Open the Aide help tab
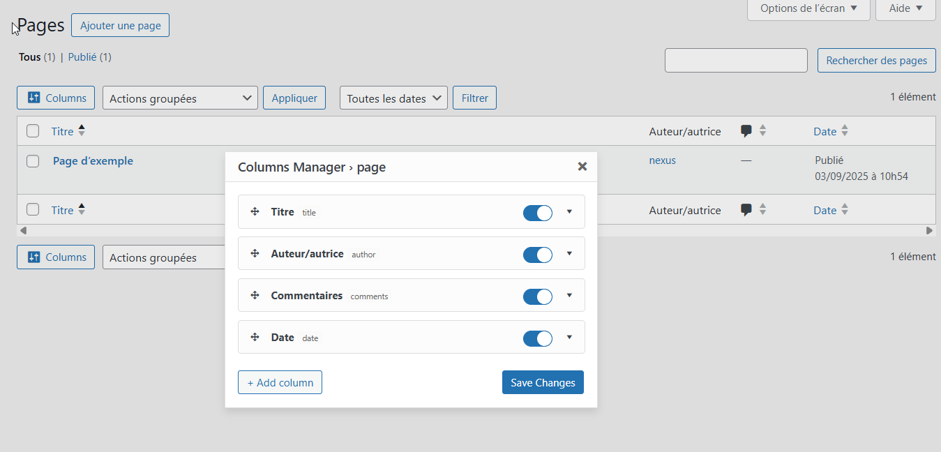 click(905, 8)
